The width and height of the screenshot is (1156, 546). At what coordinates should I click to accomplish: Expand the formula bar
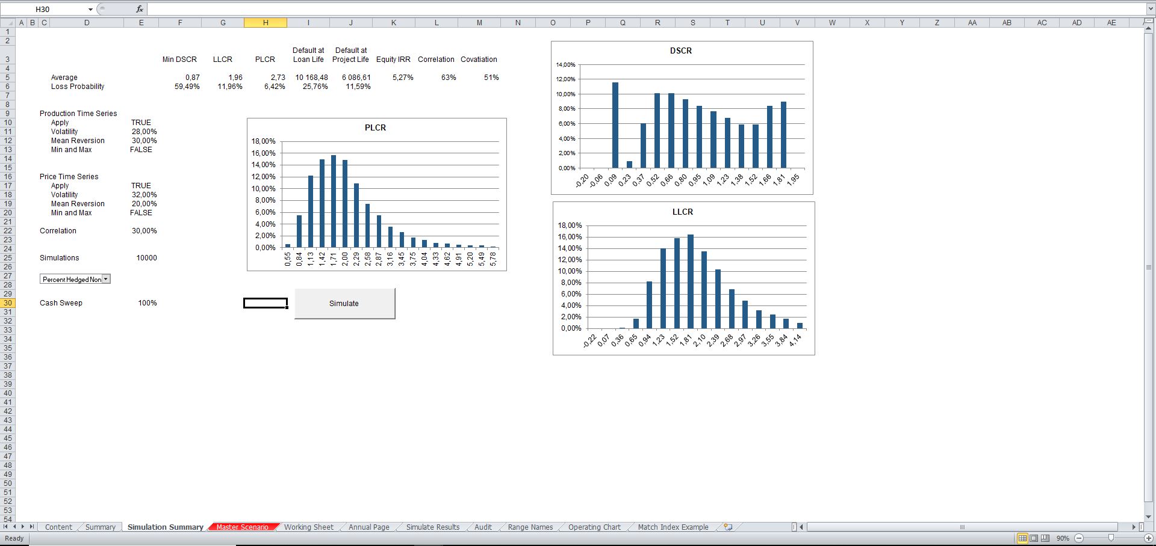tap(1150, 9)
